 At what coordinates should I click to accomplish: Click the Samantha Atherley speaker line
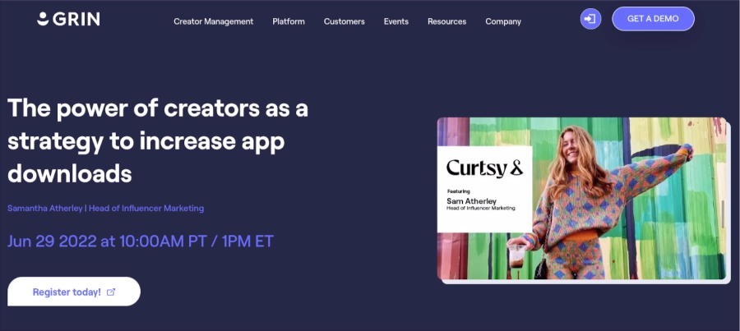pos(106,208)
